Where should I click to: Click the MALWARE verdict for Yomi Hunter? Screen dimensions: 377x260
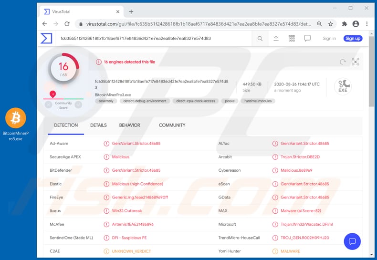click(291, 251)
